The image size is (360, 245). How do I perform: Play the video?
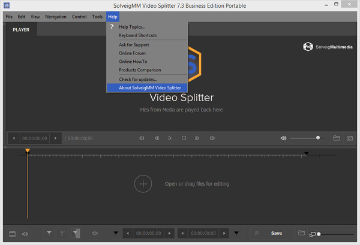coord(170,138)
